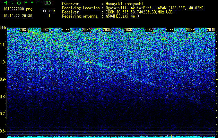Screen dimensions: 218x138
Task: Click the 2037 time marker label
Action: [149, 30]
